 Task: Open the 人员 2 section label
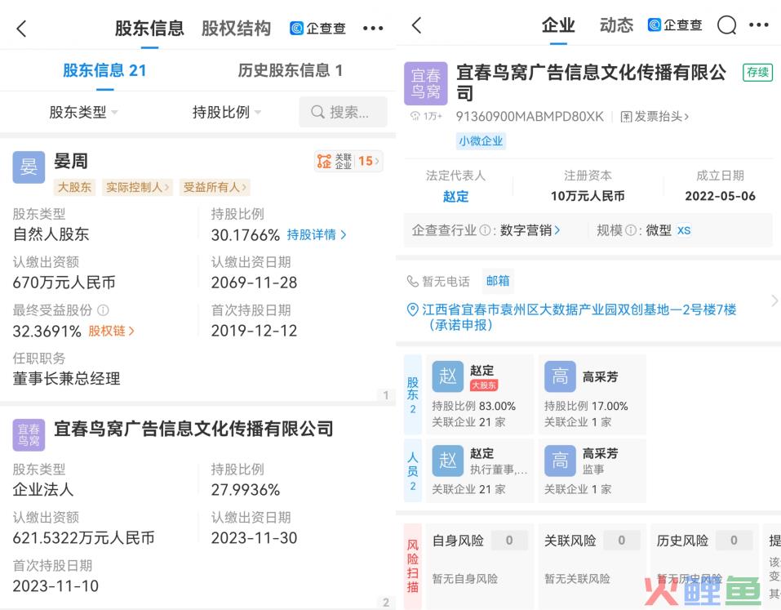[x=413, y=470]
